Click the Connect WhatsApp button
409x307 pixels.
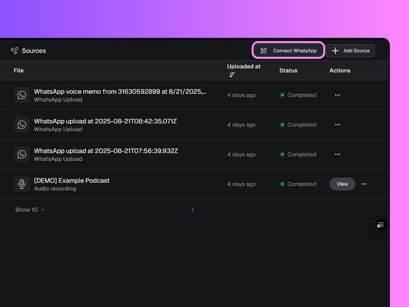[x=288, y=51]
